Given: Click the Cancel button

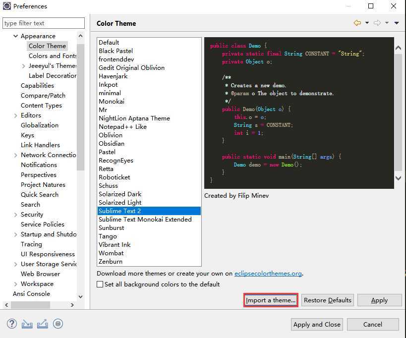Looking at the screenshot, I should point(373,324).
